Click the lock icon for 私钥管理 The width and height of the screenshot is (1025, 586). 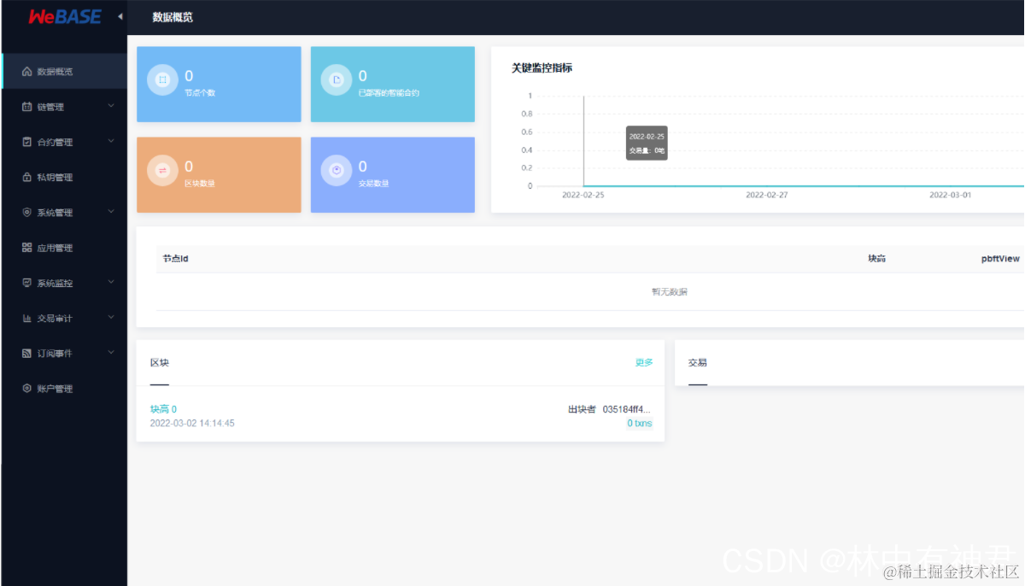(x=26, y=177)
